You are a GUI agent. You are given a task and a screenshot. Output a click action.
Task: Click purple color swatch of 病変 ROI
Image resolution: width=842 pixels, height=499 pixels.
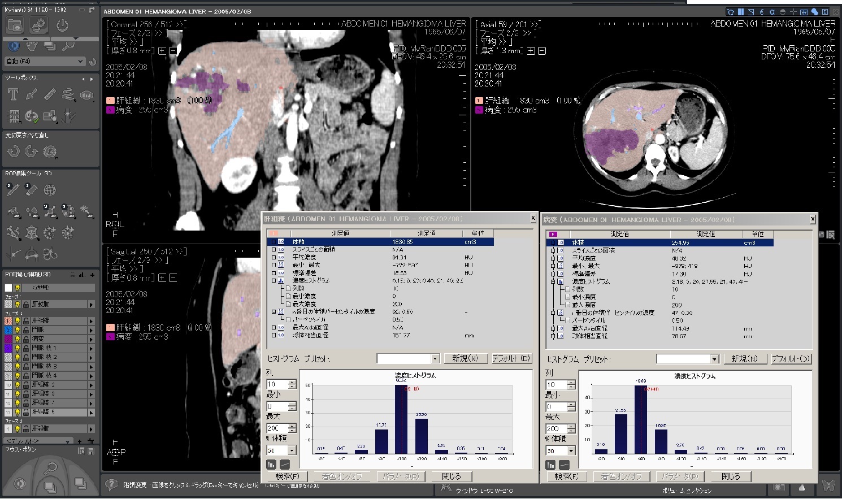point(8,339)
